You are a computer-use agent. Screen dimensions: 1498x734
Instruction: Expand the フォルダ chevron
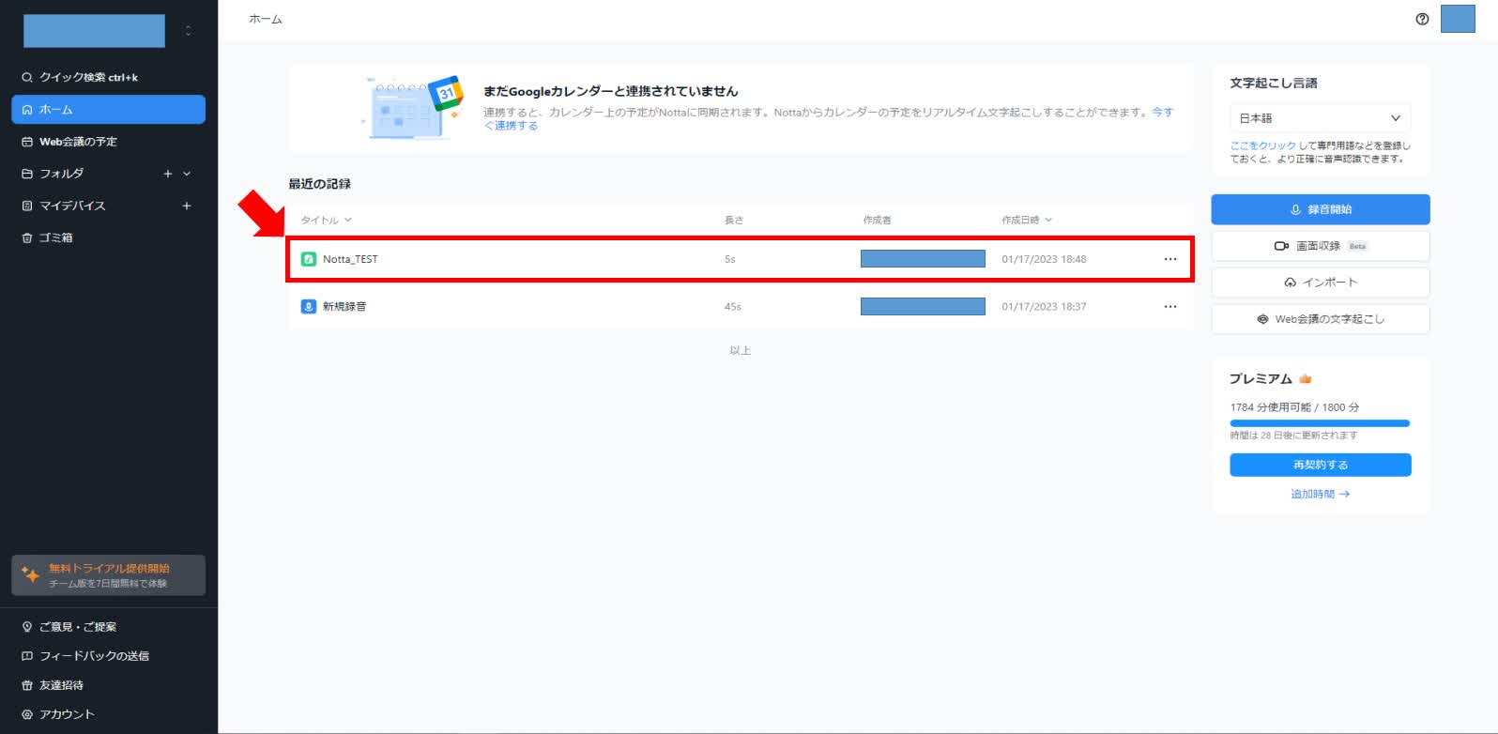[x=187, y=173]
